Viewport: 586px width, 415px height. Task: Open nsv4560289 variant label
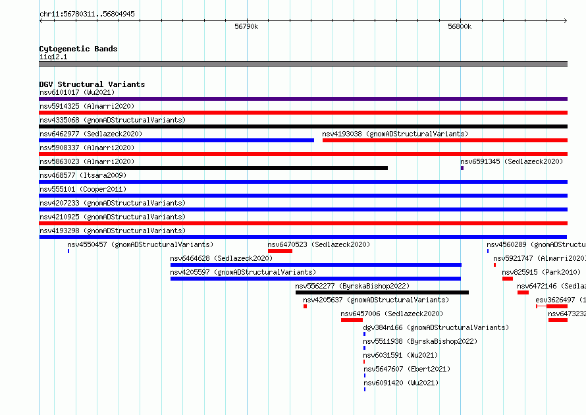[x=537, y=244]
